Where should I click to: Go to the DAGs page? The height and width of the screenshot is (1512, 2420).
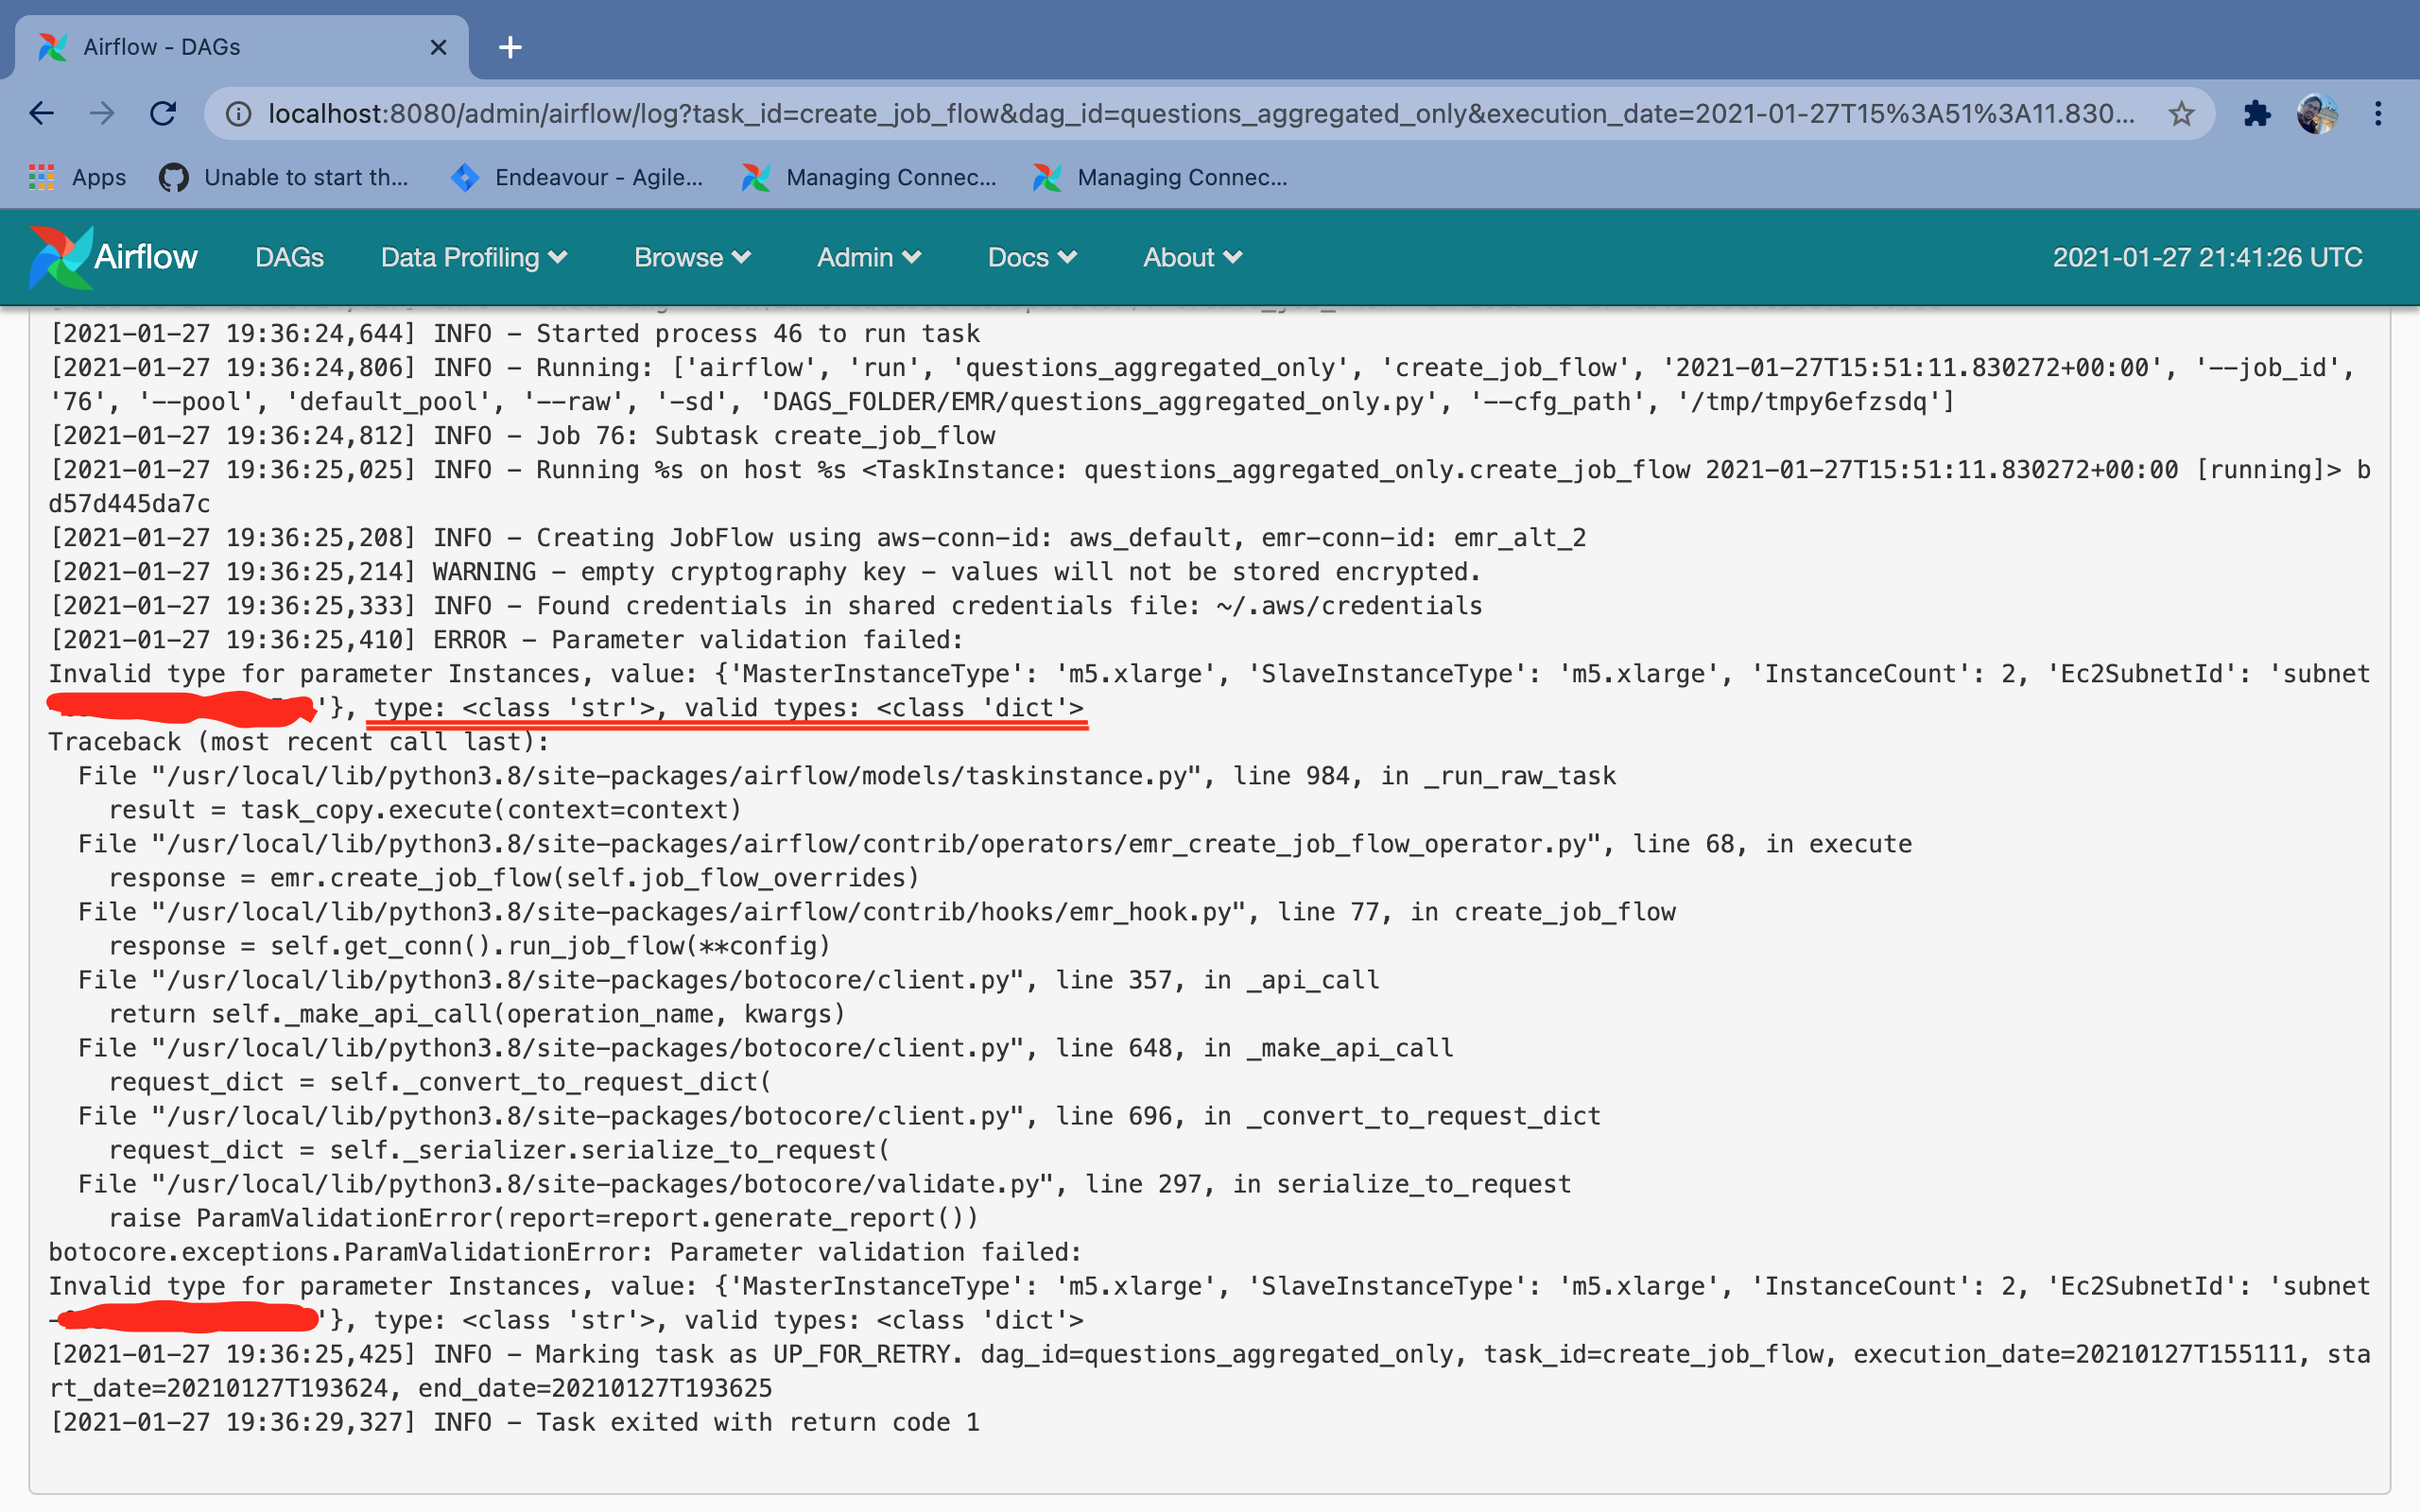click(289, 257)
